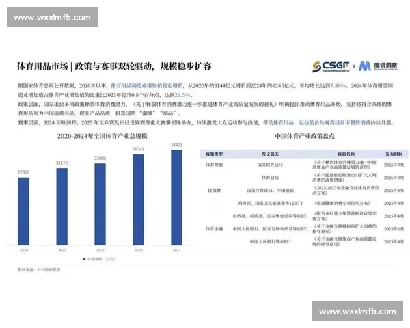Click the 魔镜洞察 M logo
The width and height of the screenshot is (410, 328).
pyautogui.click(x=378, y=66)
